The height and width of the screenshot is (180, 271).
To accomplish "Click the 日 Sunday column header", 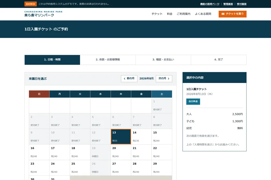I will pos(39,94).
